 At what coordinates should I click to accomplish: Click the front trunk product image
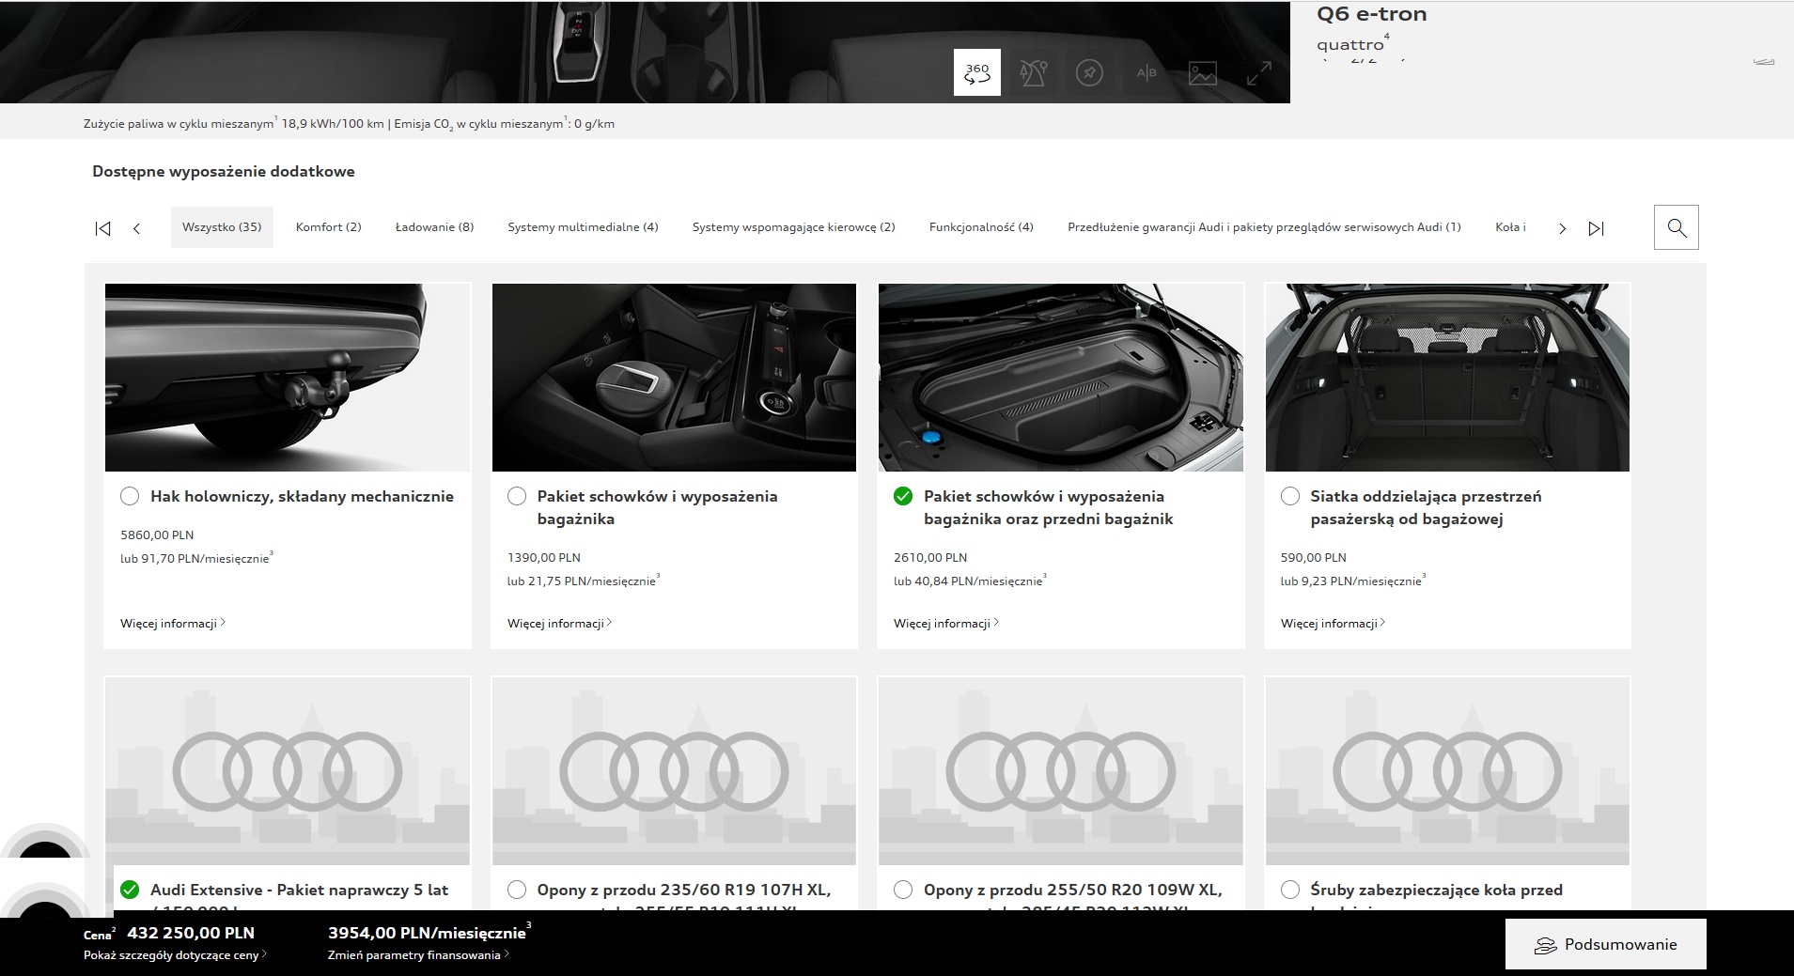coord(1061,378)
